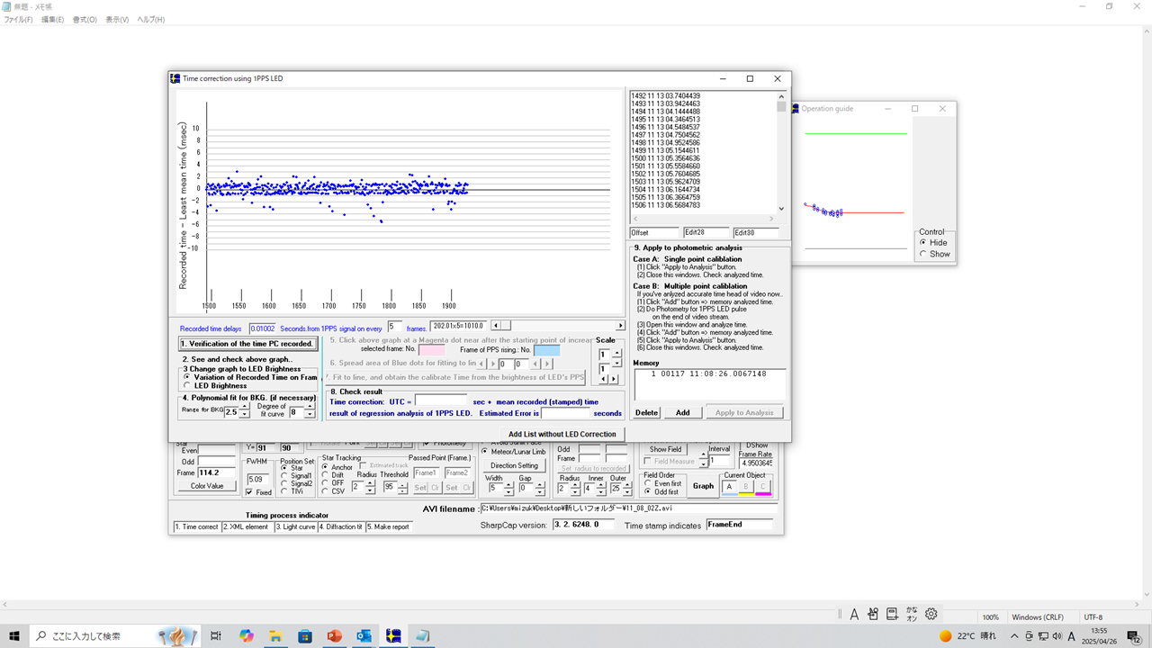Open Microsoft Store from the taskbar

click(x=305, y=635)
